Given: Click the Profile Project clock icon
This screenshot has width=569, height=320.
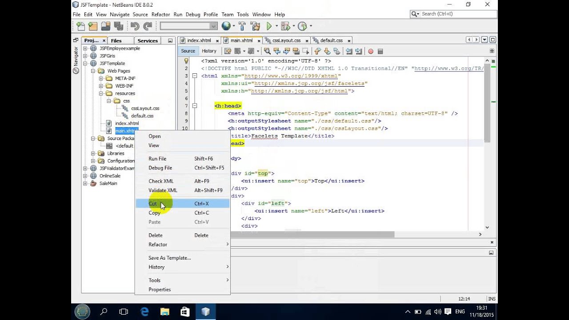Looking at the screenshot, I should (302, 26).
